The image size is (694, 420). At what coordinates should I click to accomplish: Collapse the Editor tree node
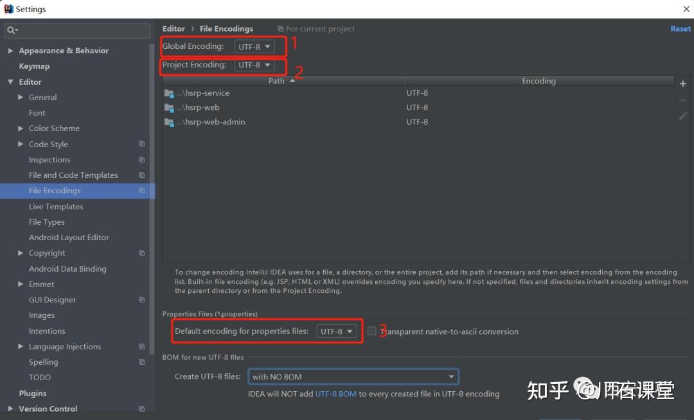coord(11,82)
